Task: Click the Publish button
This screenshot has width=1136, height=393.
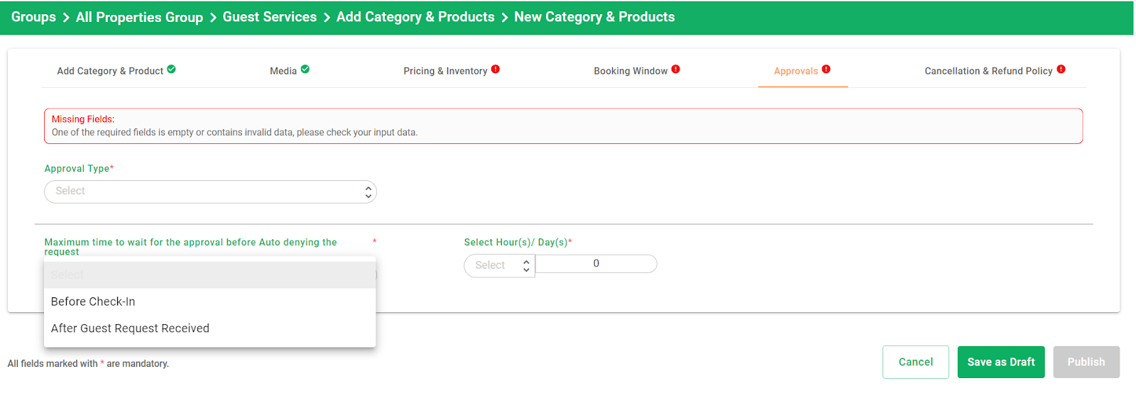Action: (1086, 362)
